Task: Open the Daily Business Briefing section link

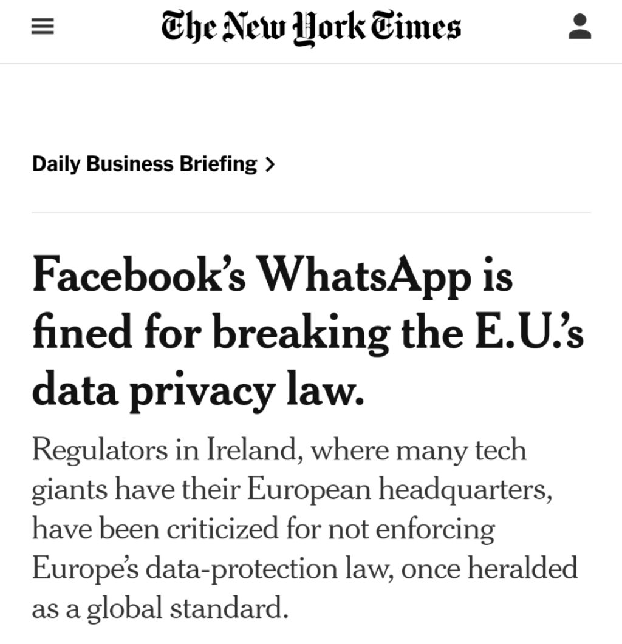Action: click(x=144, y=164)
